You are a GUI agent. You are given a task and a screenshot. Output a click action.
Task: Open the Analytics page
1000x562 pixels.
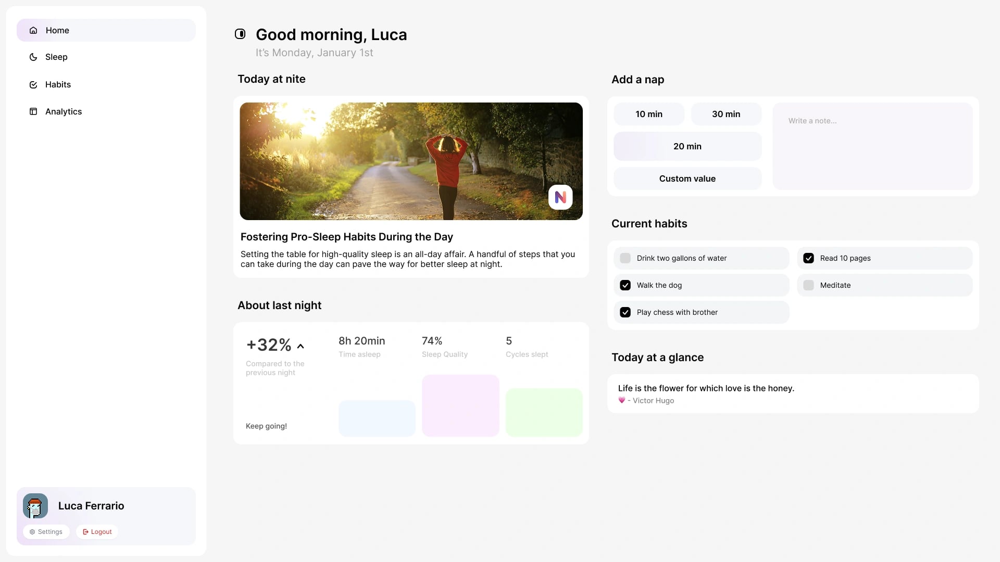(64, 111)
